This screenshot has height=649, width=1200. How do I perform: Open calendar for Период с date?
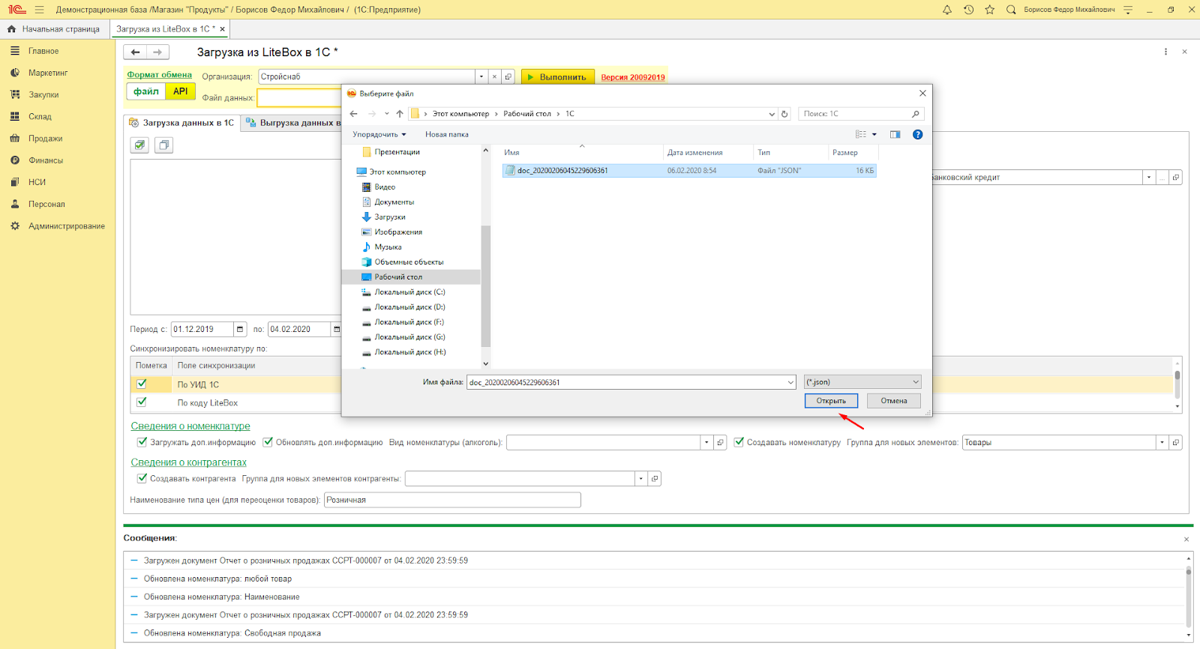click(x=240, y=329)
